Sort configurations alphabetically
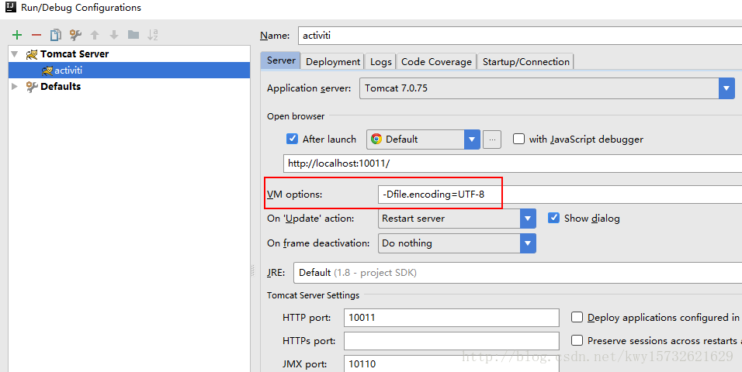The width and height of the screenshot is (742, 372). point(152,35)
